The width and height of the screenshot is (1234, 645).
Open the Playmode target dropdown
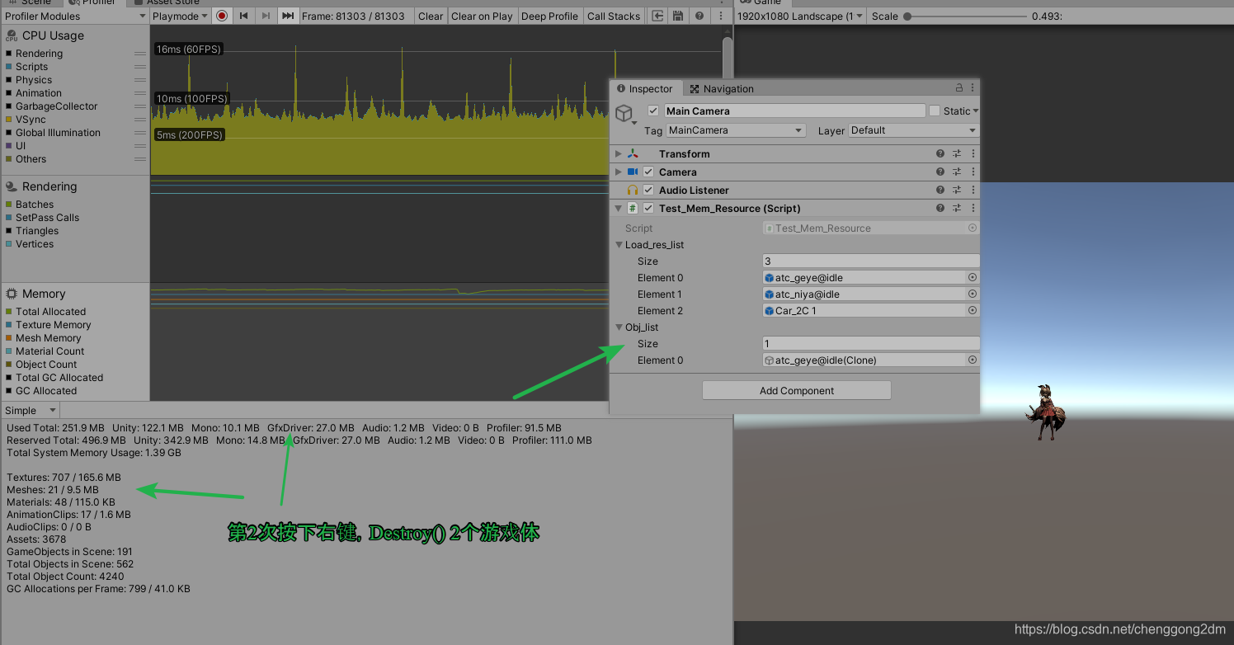[180, 16]
